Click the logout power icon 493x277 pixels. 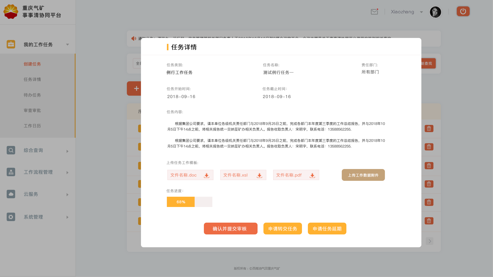click(x=463, y=11)
